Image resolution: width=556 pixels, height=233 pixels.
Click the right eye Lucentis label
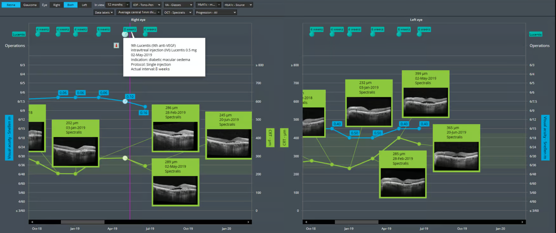[19, 34]
